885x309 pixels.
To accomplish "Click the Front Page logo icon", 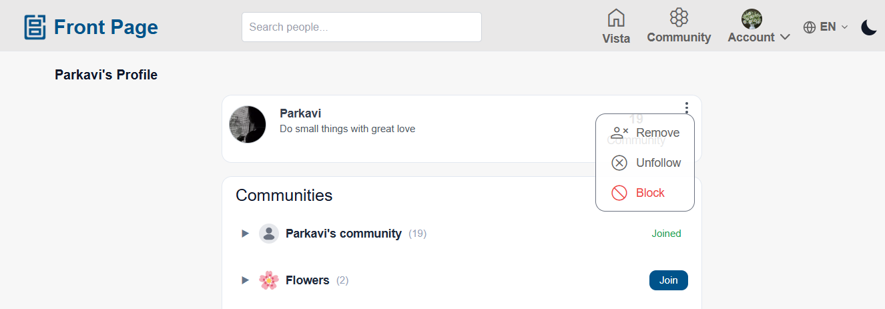I will tap(35, 27).
